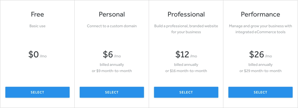
Task: Pick the Performance plan SELECT button
Action: [x=260, y=92]
